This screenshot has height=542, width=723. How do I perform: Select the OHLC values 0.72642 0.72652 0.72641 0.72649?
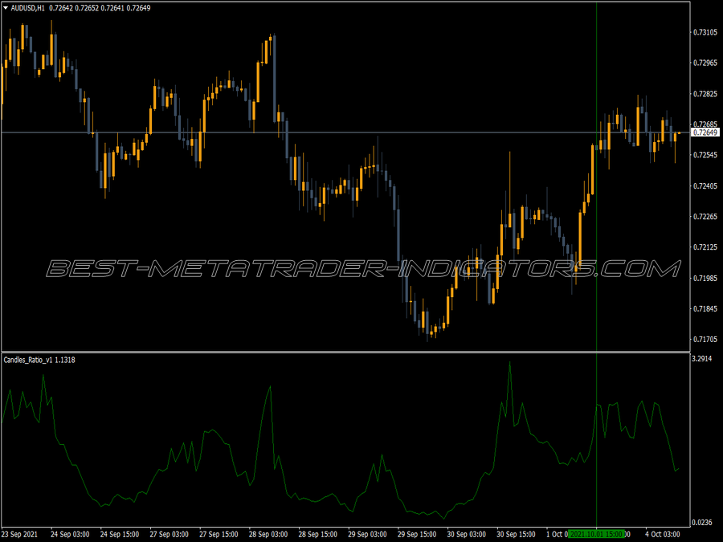pyautogui.click(x=100, y=8)
